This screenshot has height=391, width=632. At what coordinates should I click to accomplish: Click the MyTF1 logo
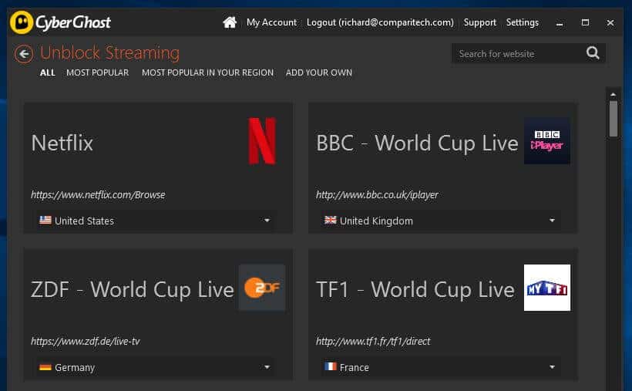pos(547,288)
